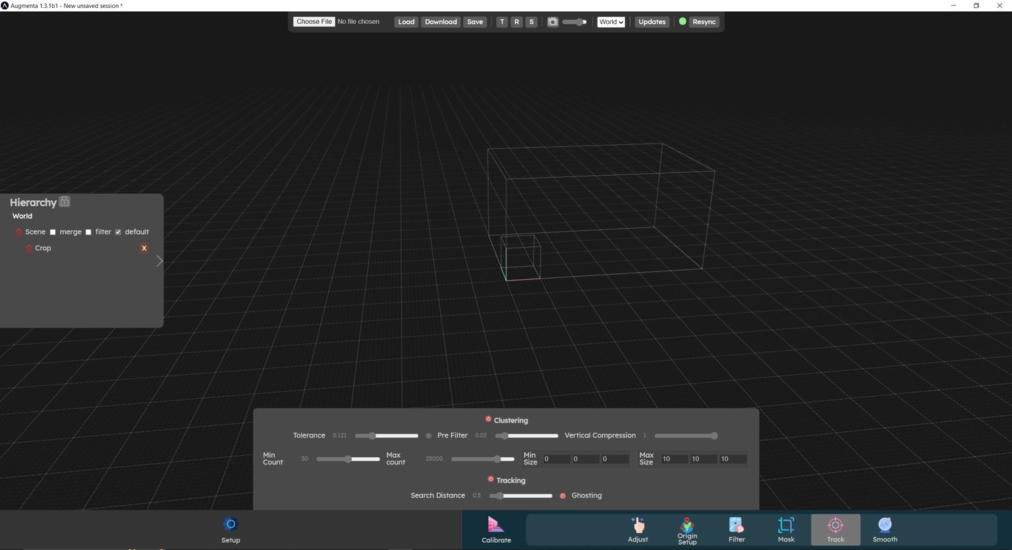Image resolution: width=1012 pixels, height=550 pixels.
Task: Take a screenshot with the camera icon
Action: [x=553, y=22]
